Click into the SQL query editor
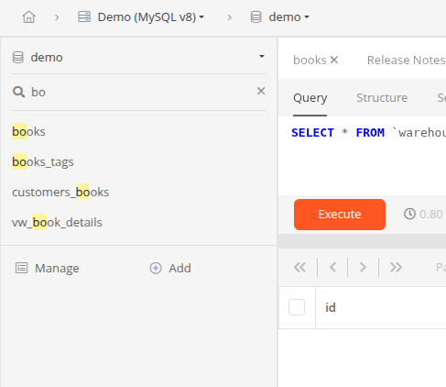Image resolution: width=446 pixels, height=387 pixels. pos(362,156)
